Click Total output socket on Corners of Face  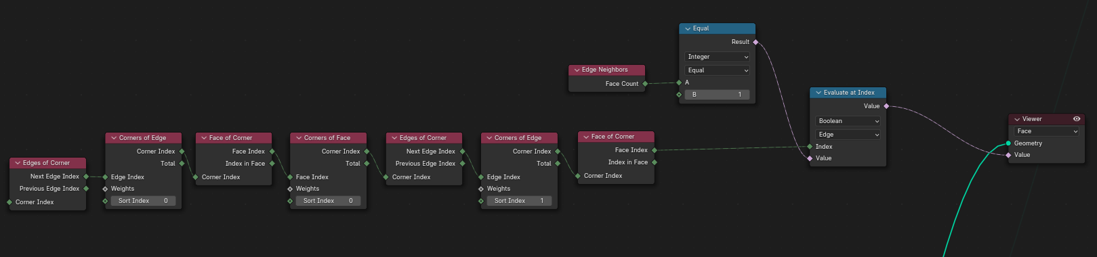[367, 164]
